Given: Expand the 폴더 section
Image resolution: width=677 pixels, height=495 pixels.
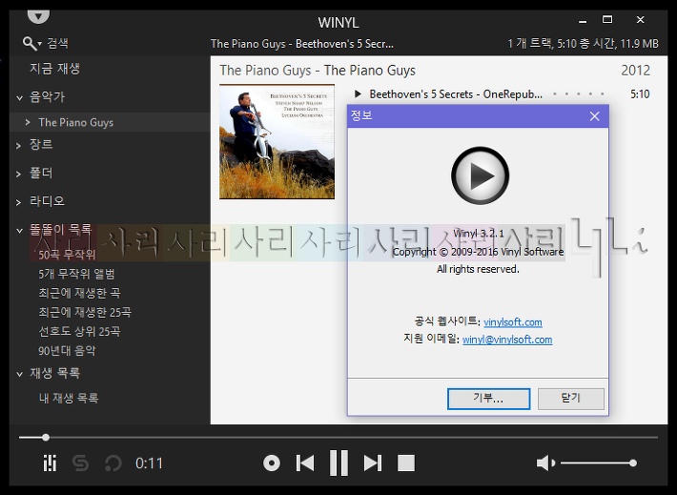Looking at the screenshot, I should (18, 175).
